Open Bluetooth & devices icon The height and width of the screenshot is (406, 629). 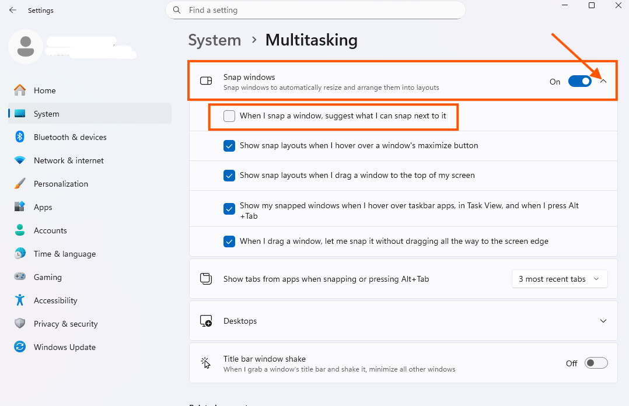tap(20, 137)
